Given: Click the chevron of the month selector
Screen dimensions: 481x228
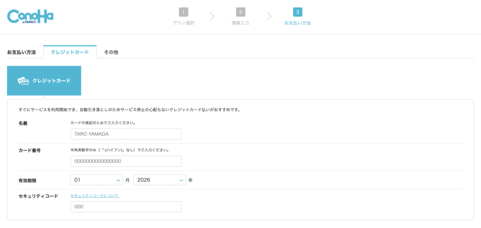Looking at the screenshot, I should 118,180.
